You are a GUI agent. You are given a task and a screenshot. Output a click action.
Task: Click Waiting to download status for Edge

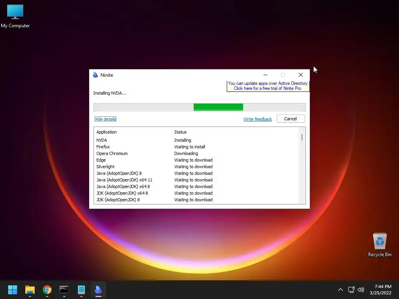(193, 160)
